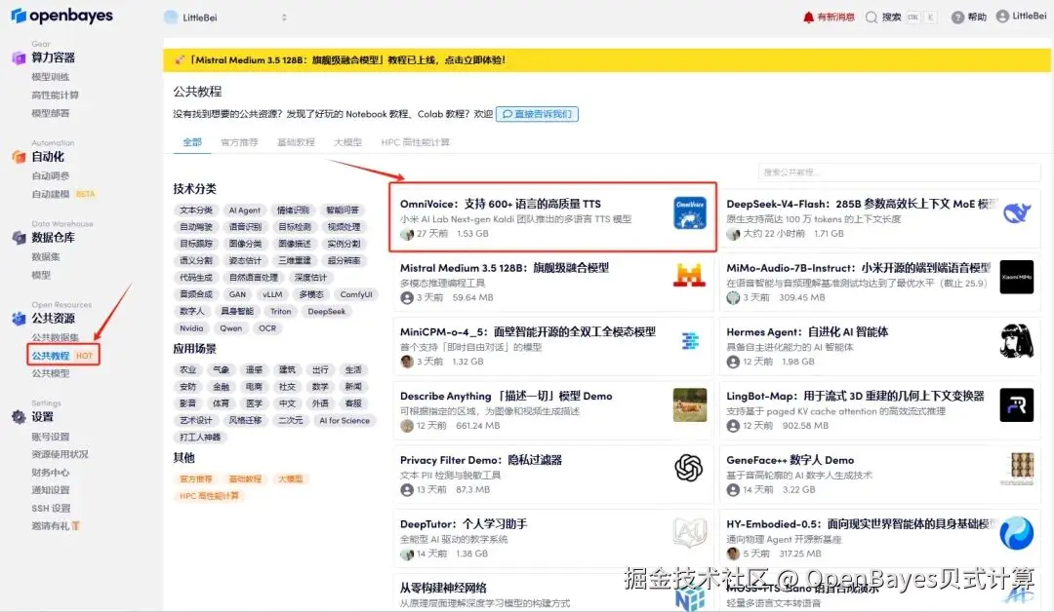Filter by the DeepSeek tag

coord(327,312)
